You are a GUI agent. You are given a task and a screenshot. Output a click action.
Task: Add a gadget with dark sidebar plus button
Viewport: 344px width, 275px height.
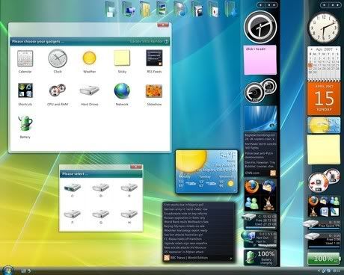coord(261,5)
